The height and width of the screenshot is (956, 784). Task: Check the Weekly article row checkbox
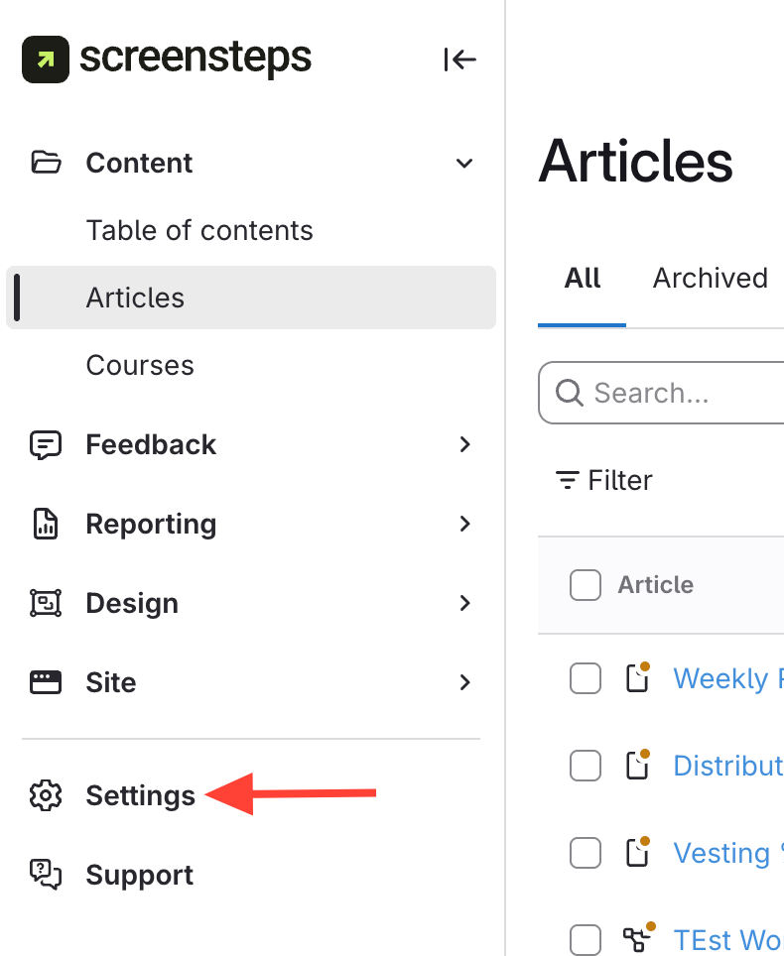[x=586, y=678]
